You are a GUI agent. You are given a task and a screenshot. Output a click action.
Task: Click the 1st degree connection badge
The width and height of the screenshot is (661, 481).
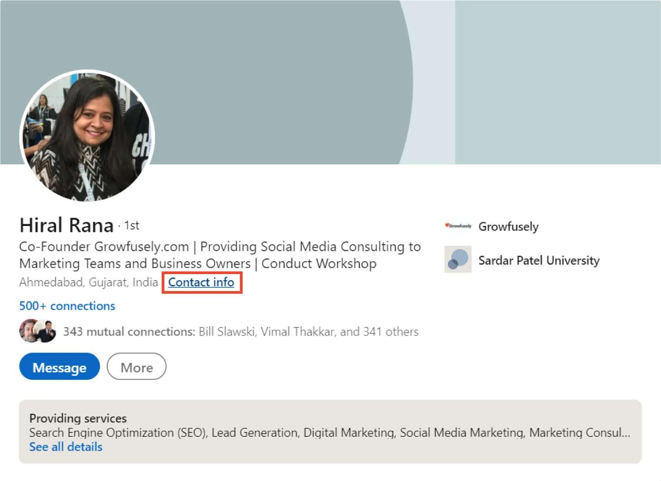131,225
